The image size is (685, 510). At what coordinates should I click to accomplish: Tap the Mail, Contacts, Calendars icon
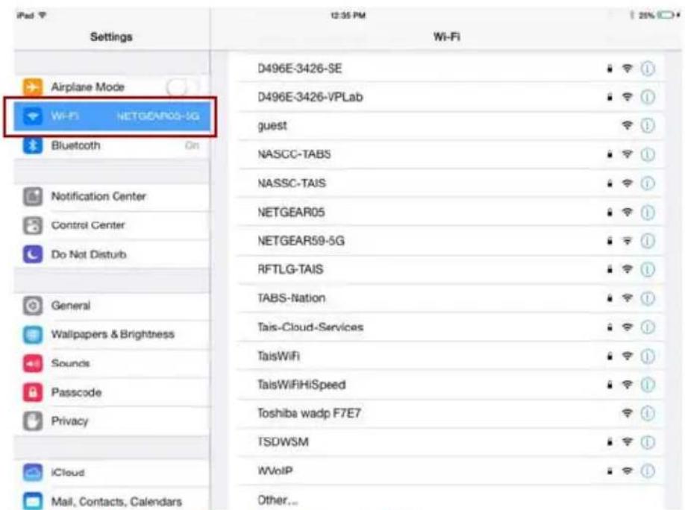coord(33,501)
